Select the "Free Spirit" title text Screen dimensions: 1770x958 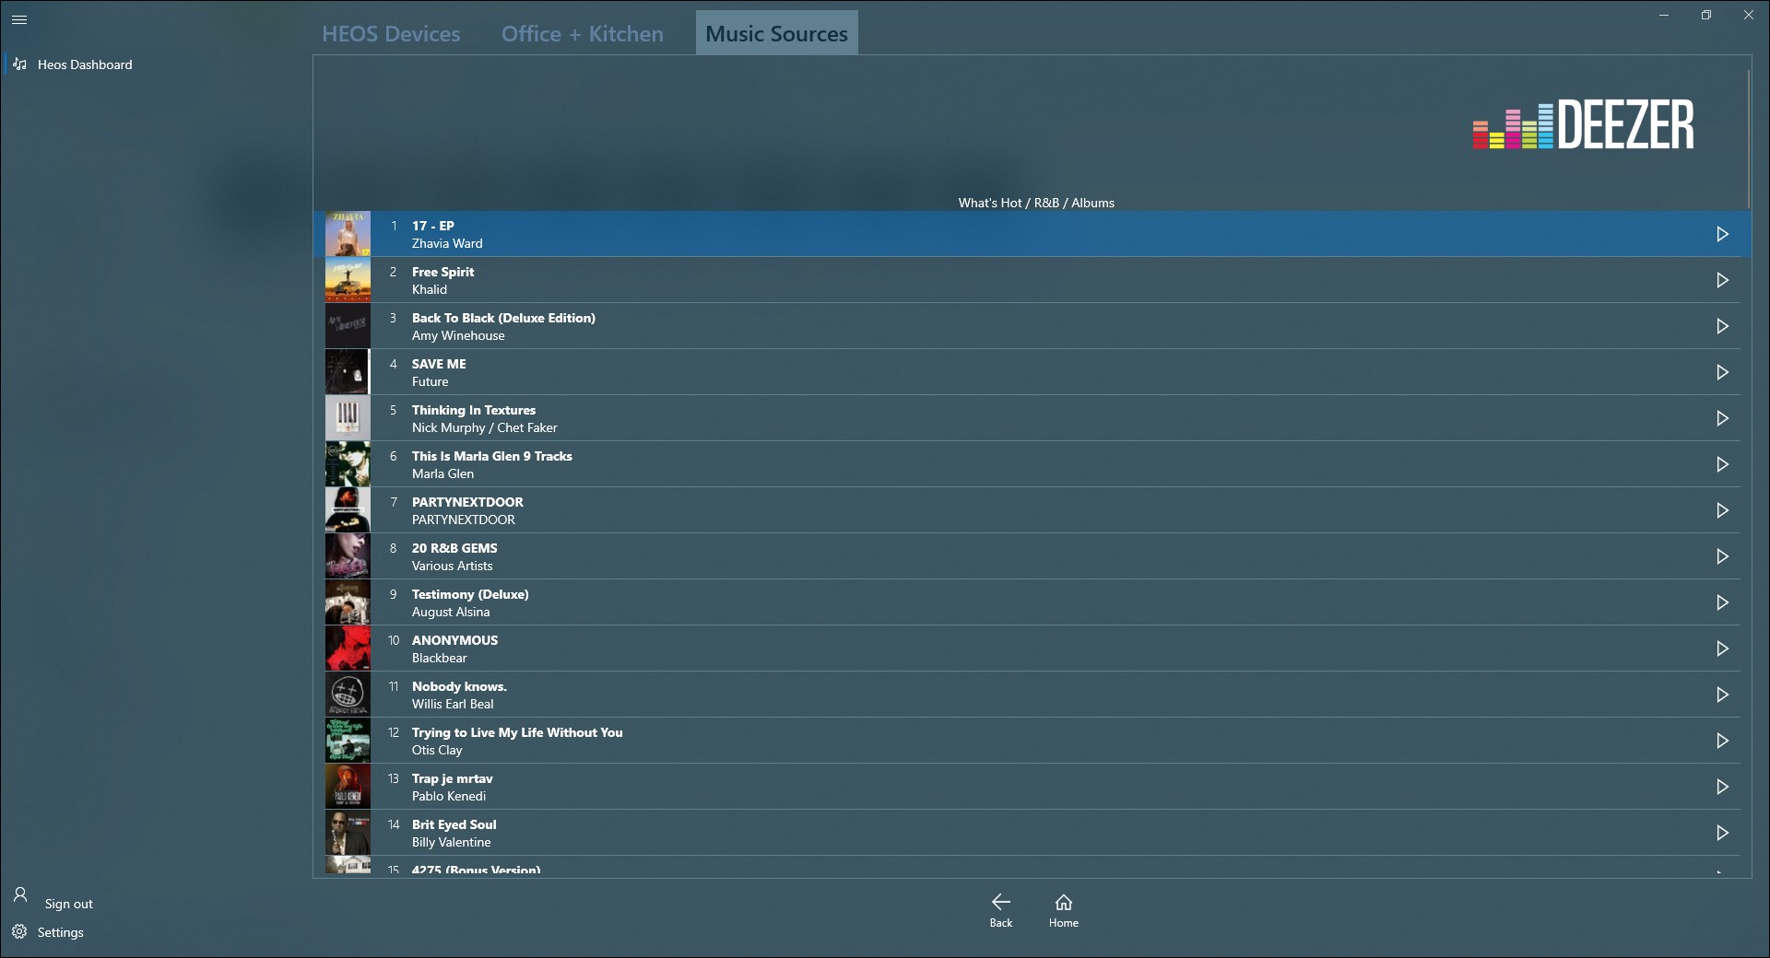(443, 272)
